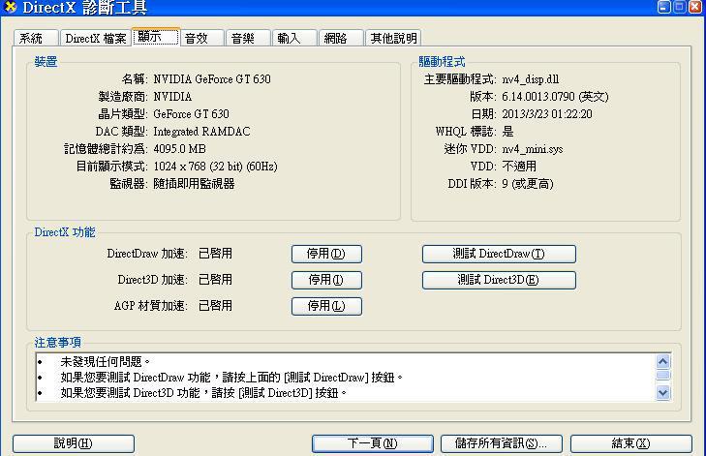Click the notes scrollbar up arrow
The width and height of the screenshot is (706, 456).
pyautogui.click(x=662, y=361)
